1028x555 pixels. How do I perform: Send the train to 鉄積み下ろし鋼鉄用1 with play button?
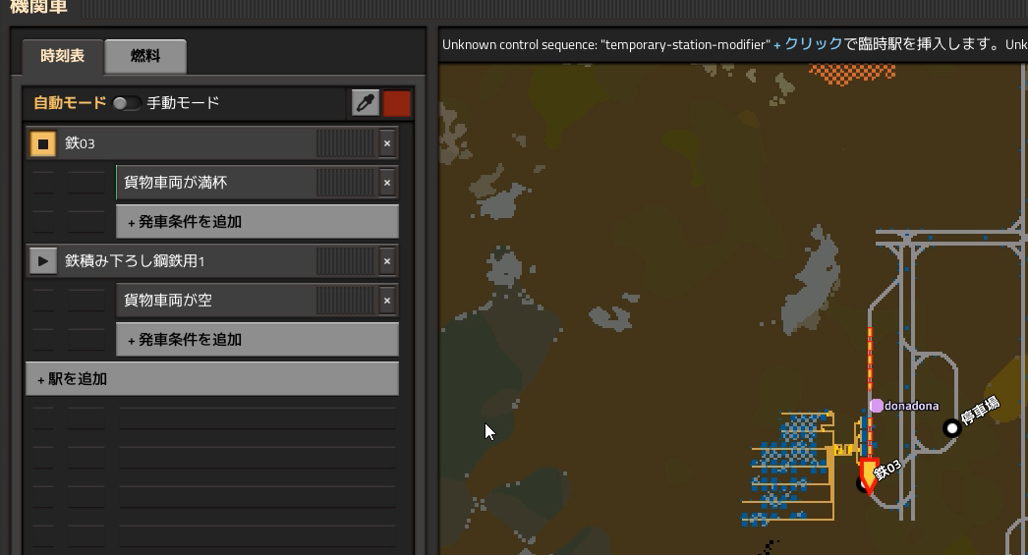(43, 261)
